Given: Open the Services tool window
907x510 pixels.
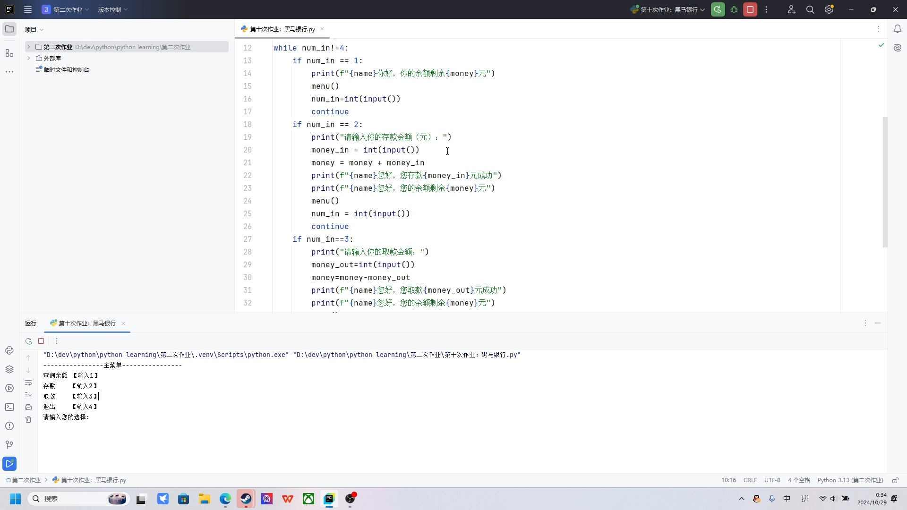Looking at the screenshot, I should pyautogui.click(x=9, y=388).
